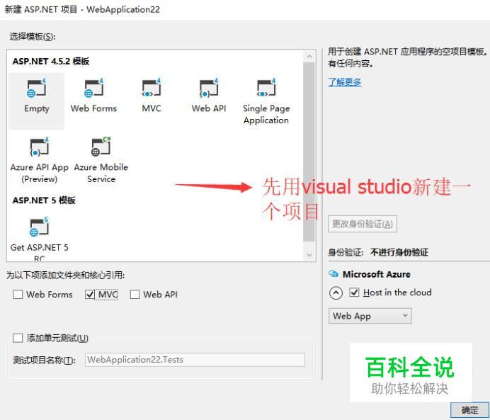This screenshot has width=490, height=420.
Task: Click the 选择模板(S): label
Action: [32, 37]
